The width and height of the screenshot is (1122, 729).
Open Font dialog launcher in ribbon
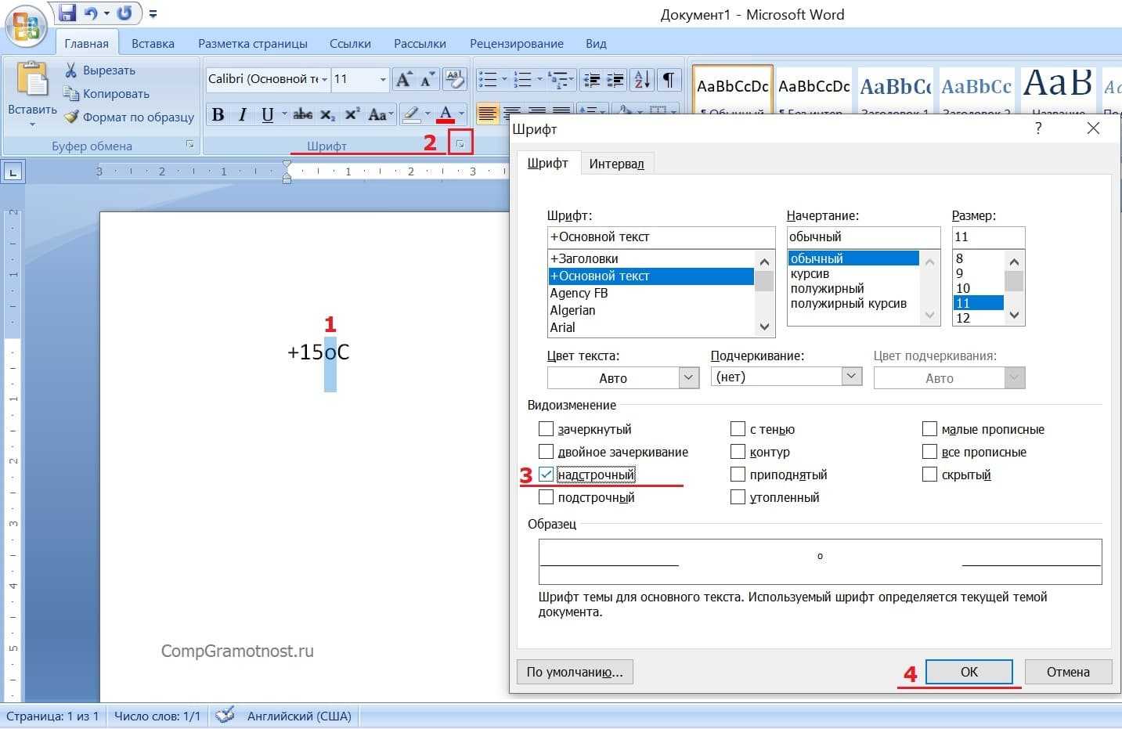460,144
